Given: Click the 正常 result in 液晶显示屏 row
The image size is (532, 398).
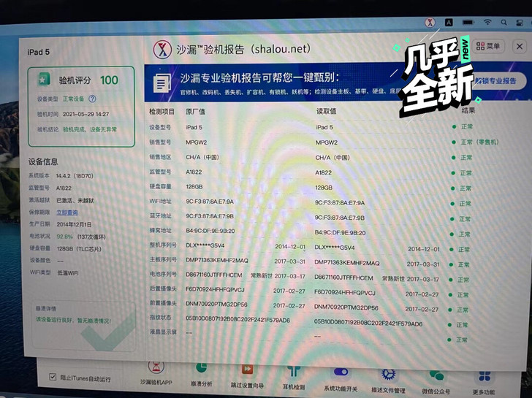Looking at the screenshot, I should click(461, 340).
